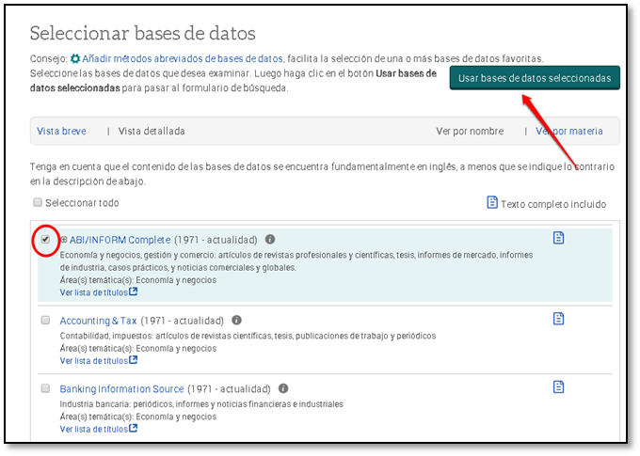
Task: Click note beginning Tenga en cuenta que el contenido
Action: [322, 174]
